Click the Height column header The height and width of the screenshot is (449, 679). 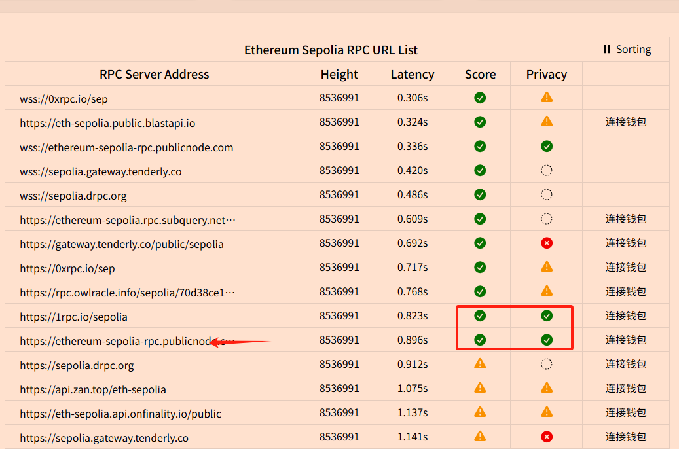click(339, 74)
